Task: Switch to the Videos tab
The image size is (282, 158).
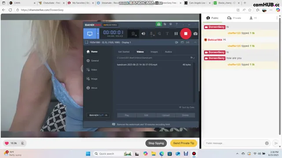Action: [140, 52]
